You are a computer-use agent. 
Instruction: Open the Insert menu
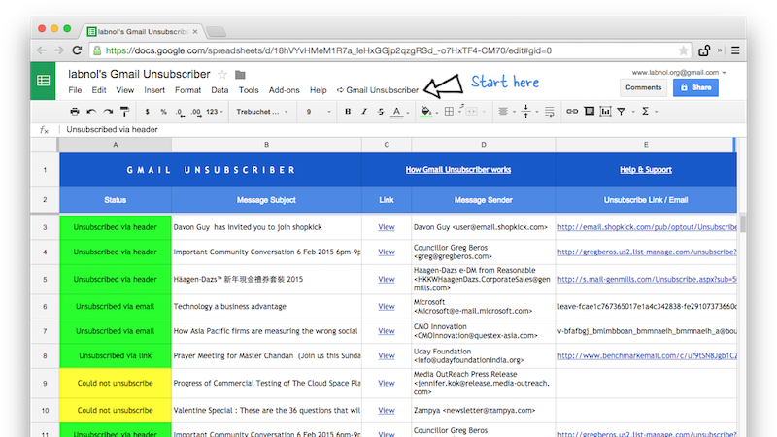[x=154, y=90]
